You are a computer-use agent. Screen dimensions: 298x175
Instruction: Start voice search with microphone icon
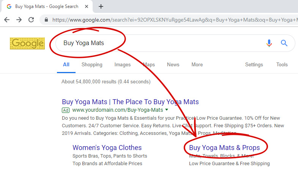(269, 43)
